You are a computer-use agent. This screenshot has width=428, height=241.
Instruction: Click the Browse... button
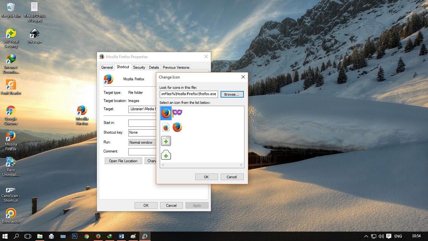point(232,95)
